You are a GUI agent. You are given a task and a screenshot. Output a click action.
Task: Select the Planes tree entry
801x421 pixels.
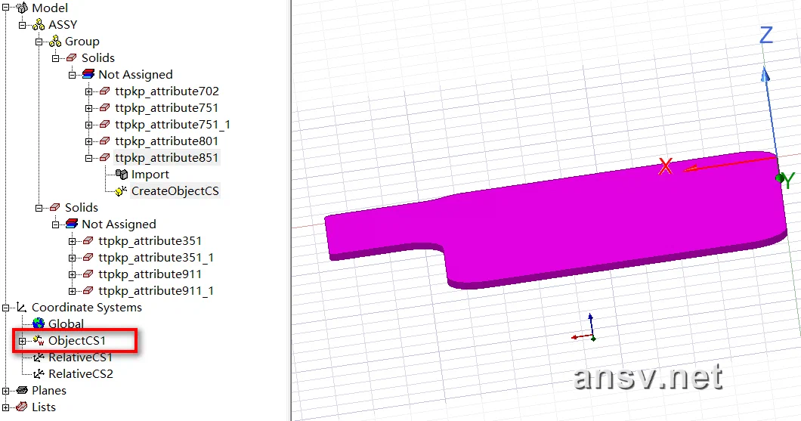tap(49, 390)
